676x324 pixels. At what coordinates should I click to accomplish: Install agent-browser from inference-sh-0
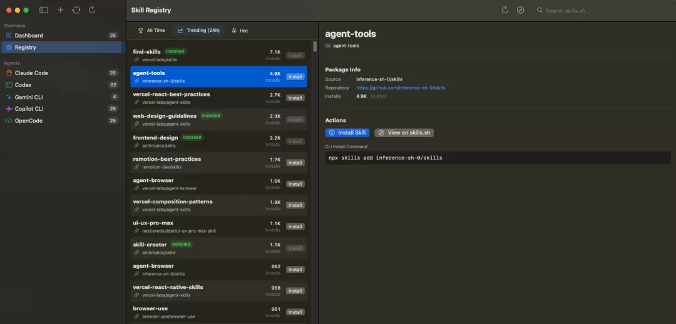click(x=295, y=270)
